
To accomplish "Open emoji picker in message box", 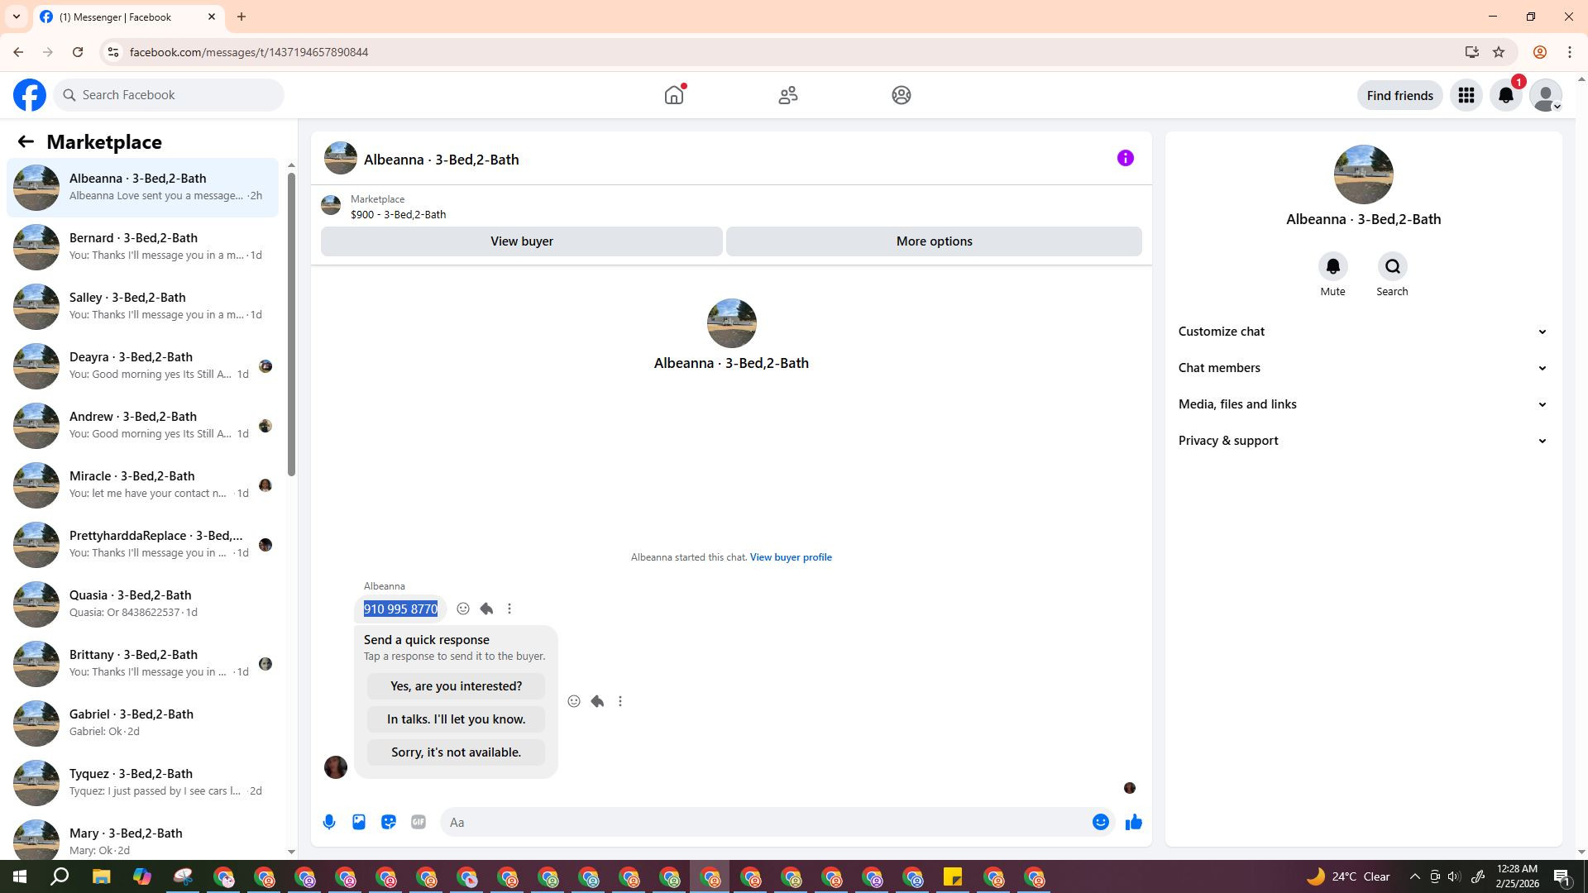I will pyautogui.click(x=1100, y=822).
